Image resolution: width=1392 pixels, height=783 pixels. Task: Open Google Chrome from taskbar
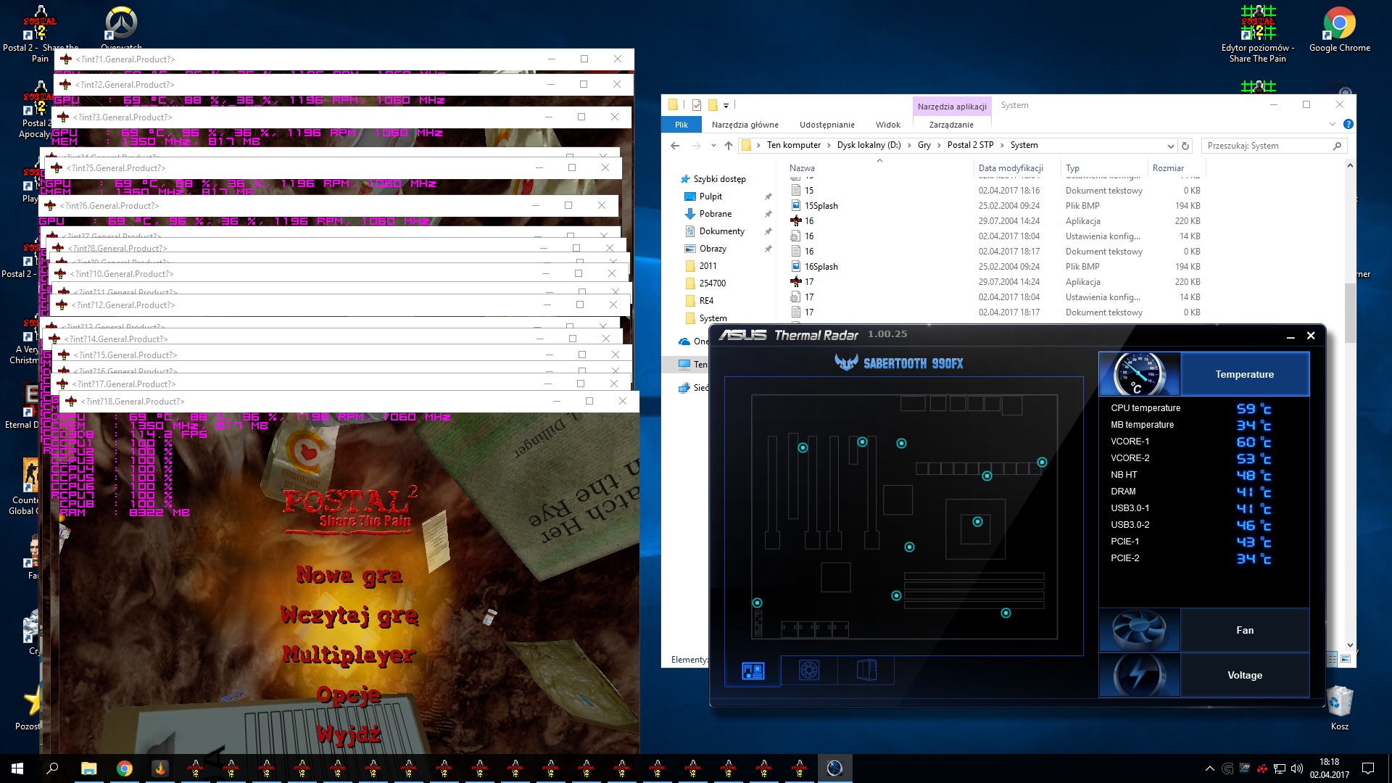[x=124, y=768]
